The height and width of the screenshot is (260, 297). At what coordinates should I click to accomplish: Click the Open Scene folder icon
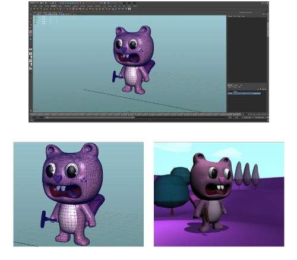click(x=43, y=3)
